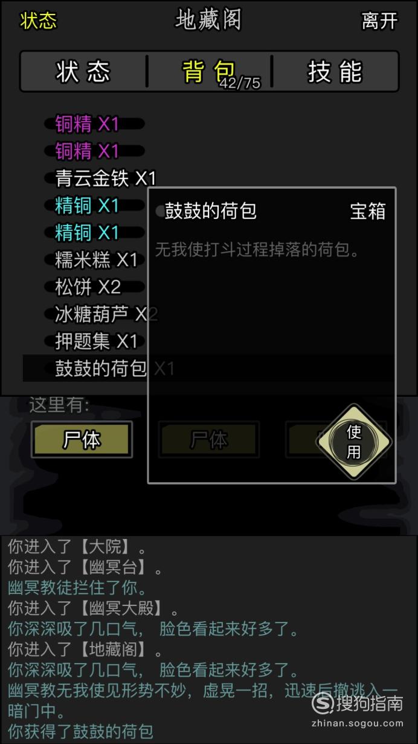Switch to the 状态 tab

[83, 71]
